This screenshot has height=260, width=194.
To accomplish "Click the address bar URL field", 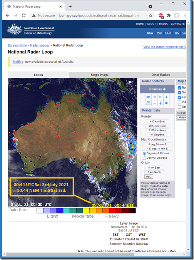I will (99, 15).
